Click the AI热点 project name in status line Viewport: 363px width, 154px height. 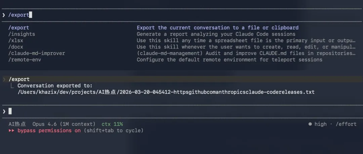[x=17, y=124]
